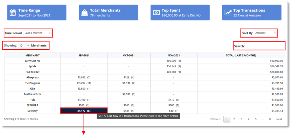This screenshot has width=296, height=138.
Task: Click the money bill icon in Top Spent
Action: click(156, 12)
